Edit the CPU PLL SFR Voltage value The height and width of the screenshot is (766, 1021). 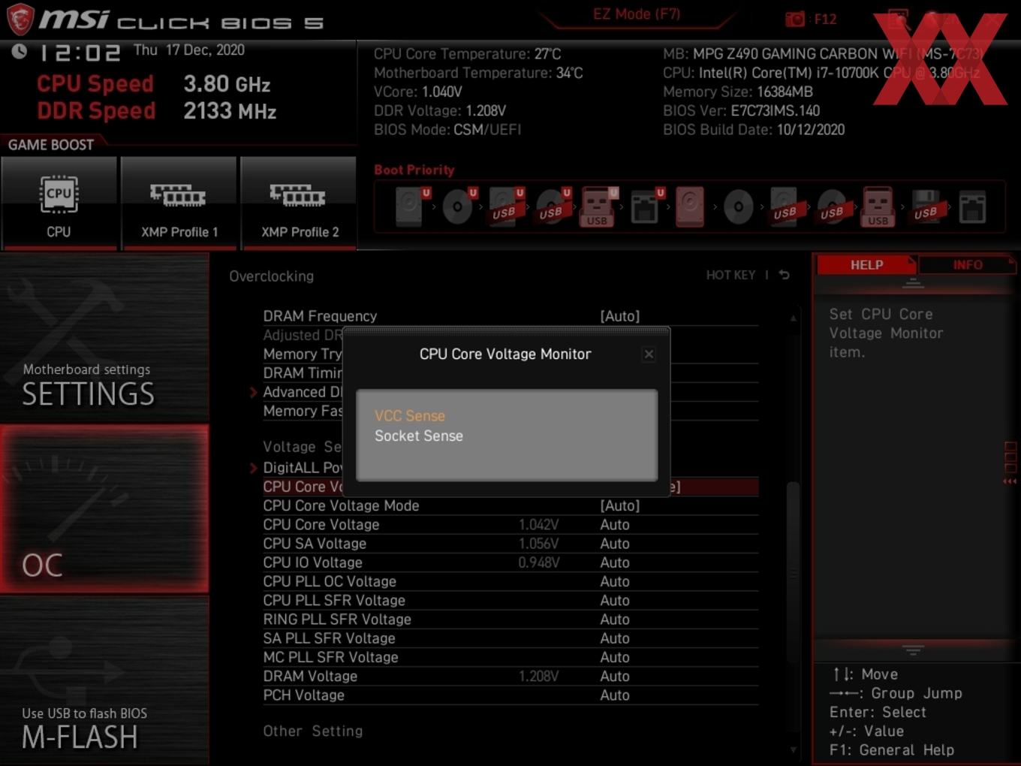pos(615,600)
